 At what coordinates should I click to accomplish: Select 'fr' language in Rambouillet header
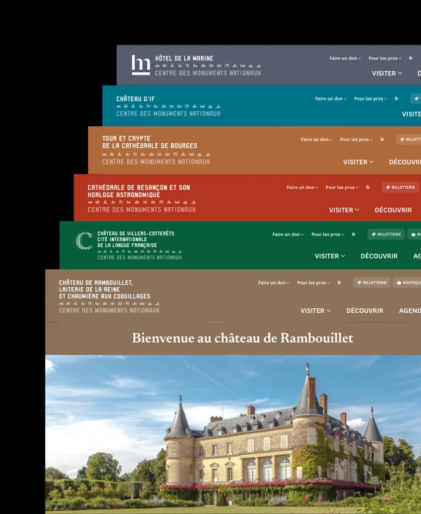point(339,283)
